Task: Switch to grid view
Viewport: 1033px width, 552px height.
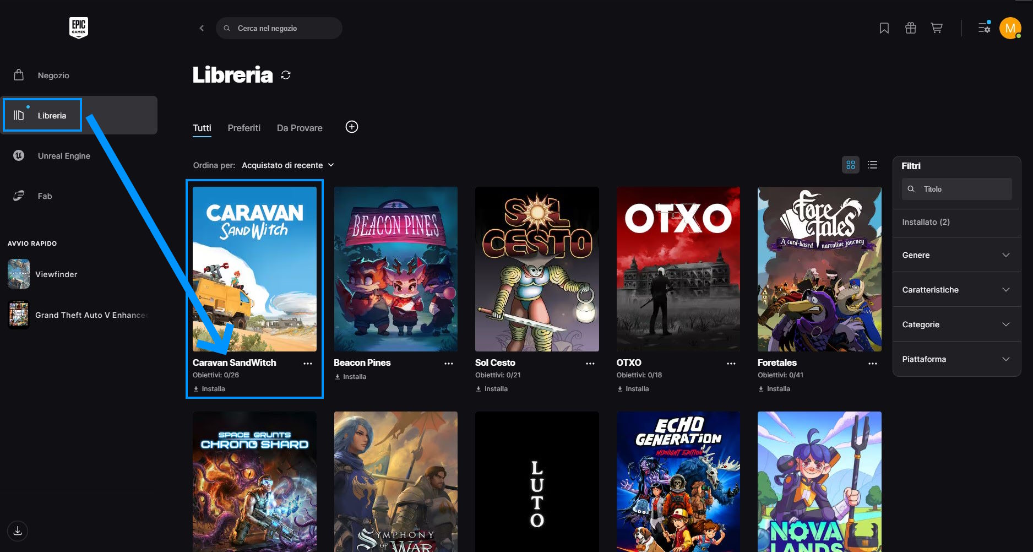Action: (x=851, y=165)
